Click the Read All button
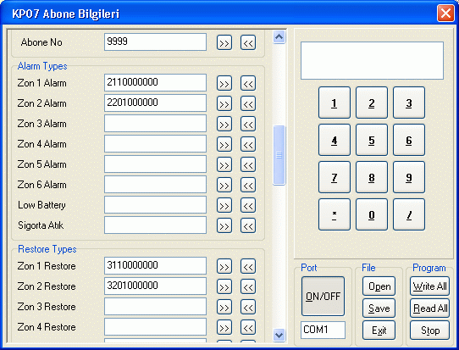 click(429, 308)
